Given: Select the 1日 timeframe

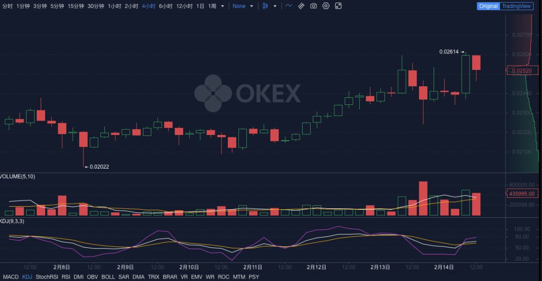Looking at the screenshot, I should 200,6.
